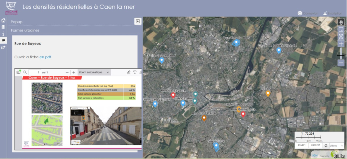Click the Rue de Falaise brown marker

[204, 118]
